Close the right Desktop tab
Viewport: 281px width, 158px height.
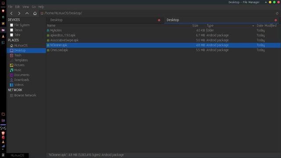point(276,20)
